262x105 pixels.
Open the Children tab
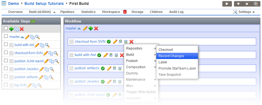156,12
